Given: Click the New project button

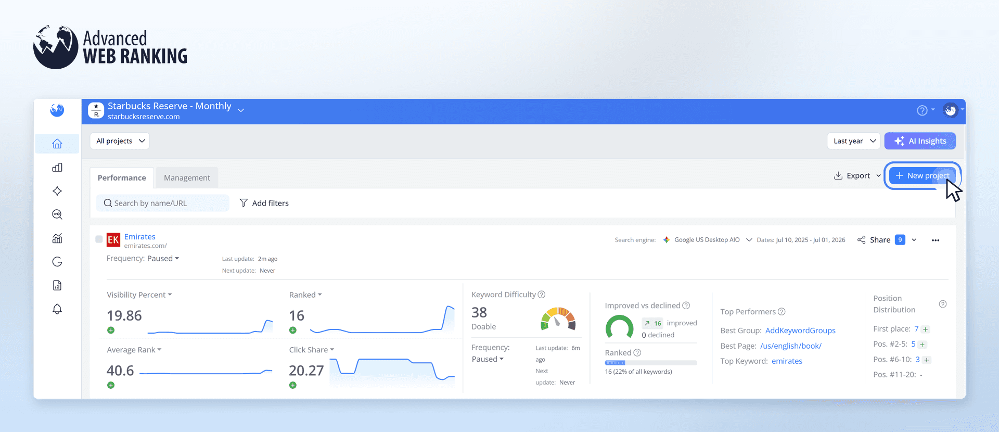Looking at the screenshot, I should pyautogui.click(x=923, y=176).
